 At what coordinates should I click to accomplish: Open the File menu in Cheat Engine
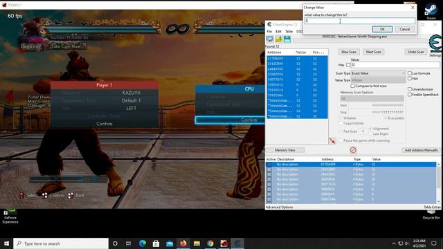(269, 31)
